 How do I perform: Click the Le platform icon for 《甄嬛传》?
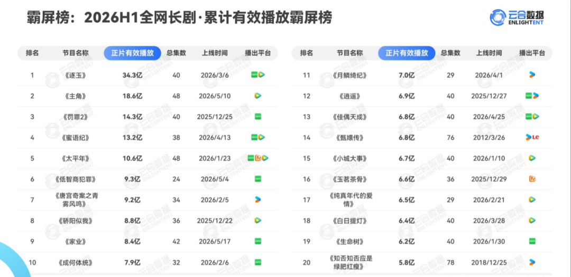pos(535,137)
